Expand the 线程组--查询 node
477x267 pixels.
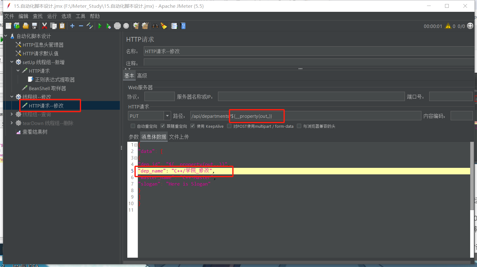coord(12,114)
